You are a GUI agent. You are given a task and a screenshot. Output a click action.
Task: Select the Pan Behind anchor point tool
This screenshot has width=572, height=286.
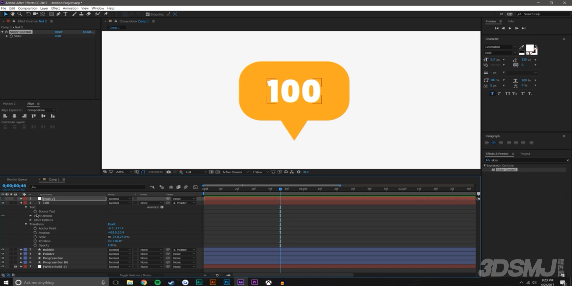[x=43, y=14]
